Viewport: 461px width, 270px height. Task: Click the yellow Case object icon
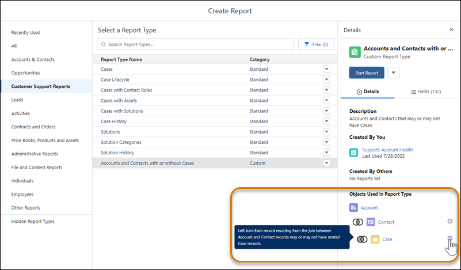click(x=375, y=239)
